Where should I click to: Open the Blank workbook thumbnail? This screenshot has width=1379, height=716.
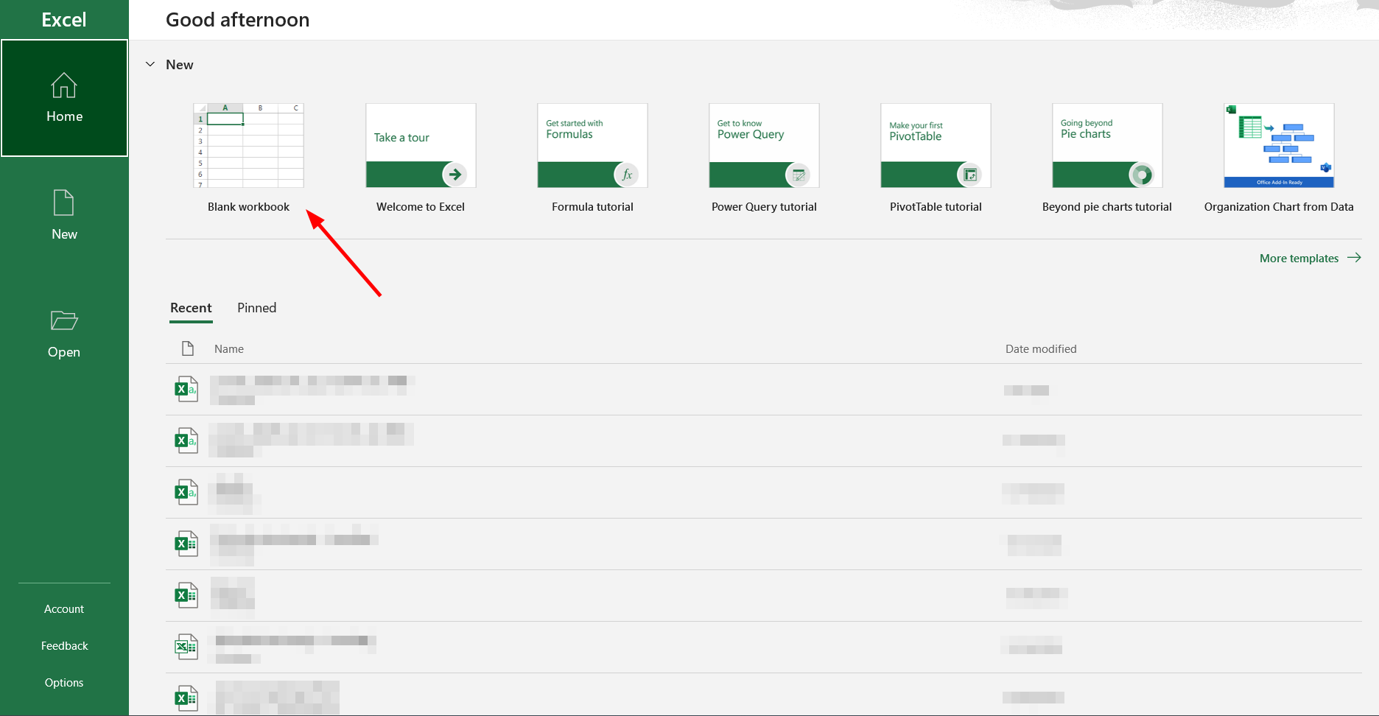click(x=248, y=145)
